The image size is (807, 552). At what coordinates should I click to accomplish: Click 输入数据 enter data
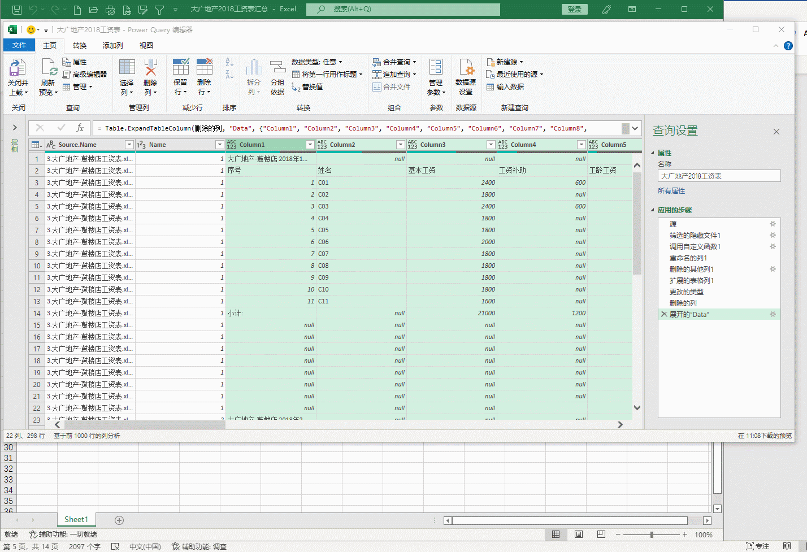click(505, 86)
